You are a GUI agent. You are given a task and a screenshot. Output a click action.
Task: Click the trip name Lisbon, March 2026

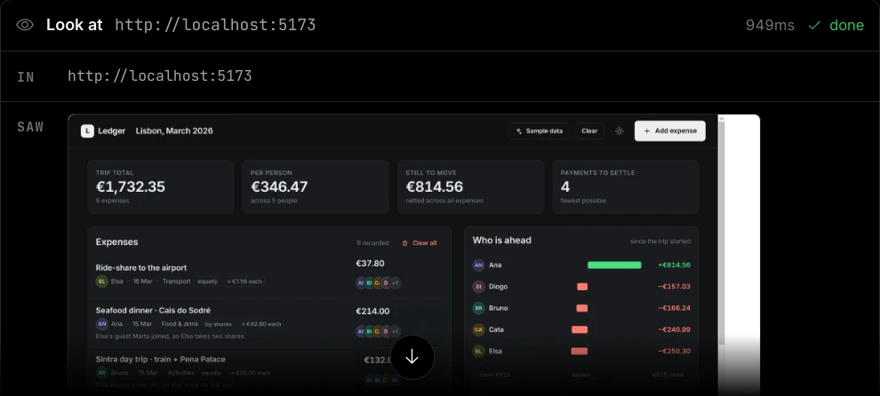[x=174, y=131]
